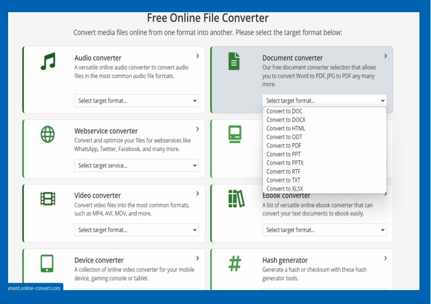Select Convert to DOC option
This screenshot has height=304, width=431.
pos(324,111)
